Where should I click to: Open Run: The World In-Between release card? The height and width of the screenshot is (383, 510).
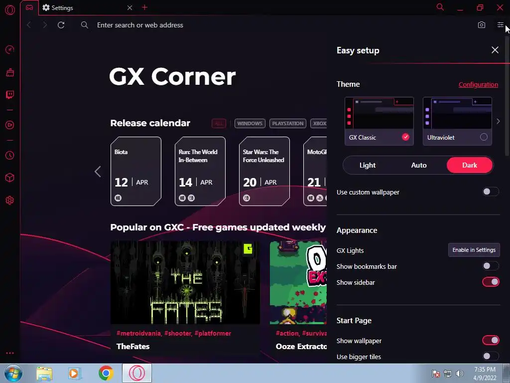[200, 172]
